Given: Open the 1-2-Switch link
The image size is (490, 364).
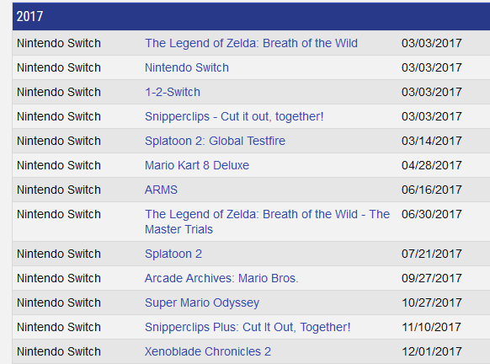Looking at the screenshot, I should (173, 92).
